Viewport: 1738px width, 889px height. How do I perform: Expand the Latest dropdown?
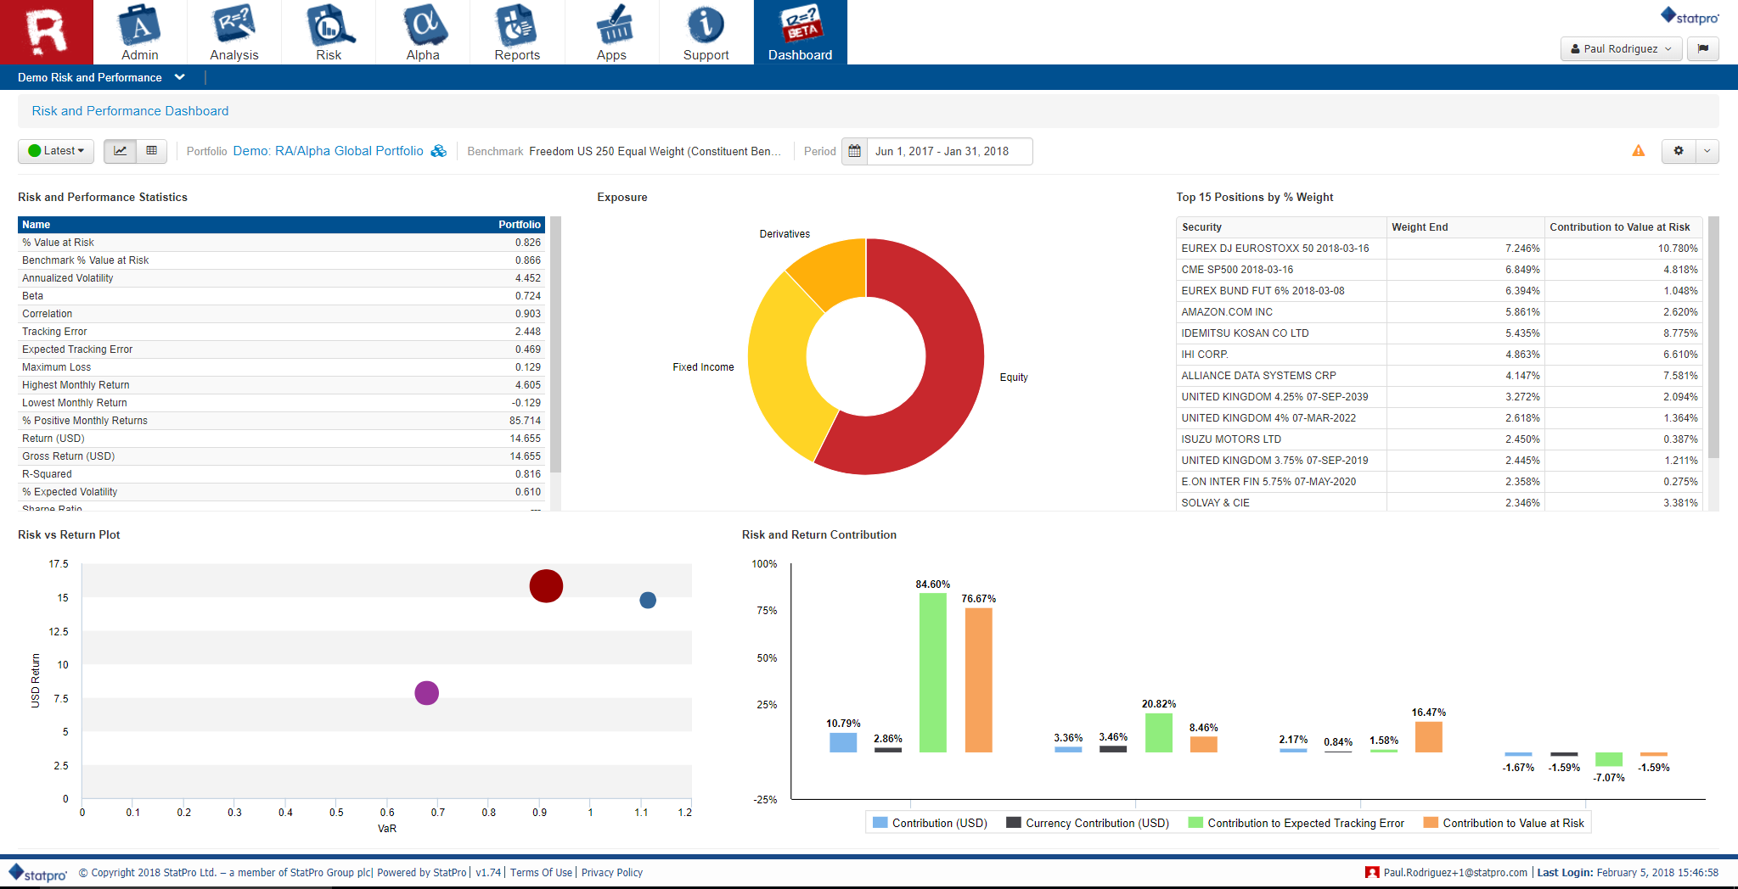[56, 151]
